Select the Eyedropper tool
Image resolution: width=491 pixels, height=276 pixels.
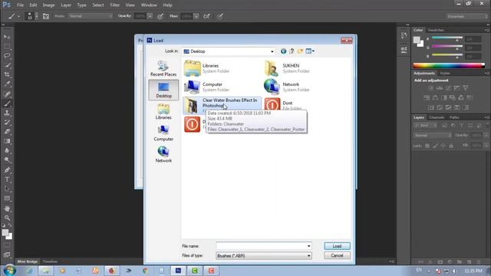pos(7,84)
